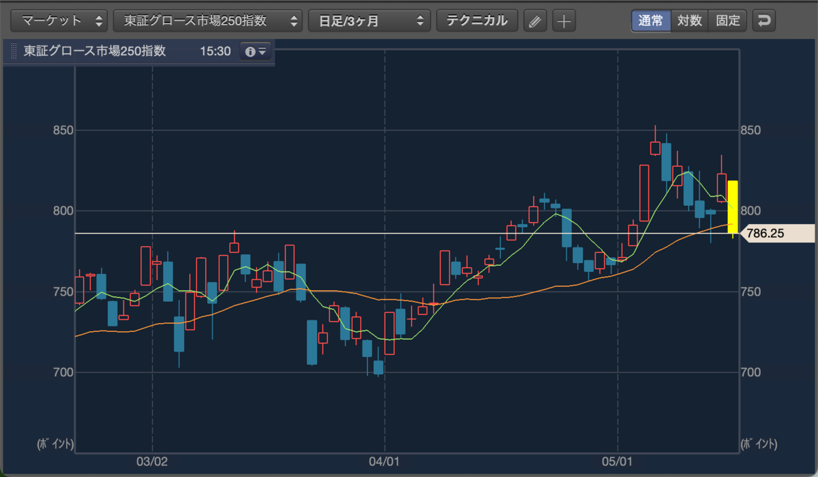Grab the dotted handle of the chart legend
Image resolution: width=818 pixels, height=477 pixels.
tap(14, 52)
